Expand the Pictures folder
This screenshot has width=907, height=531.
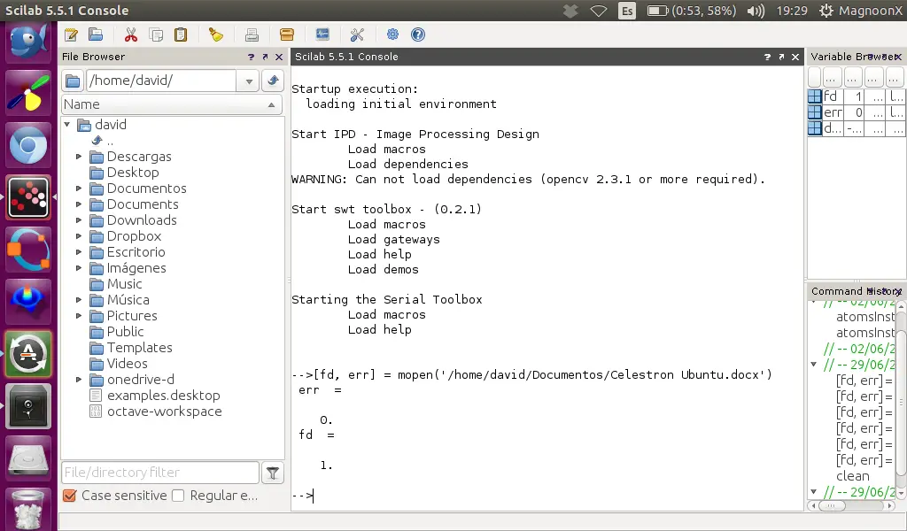point(79,316)
